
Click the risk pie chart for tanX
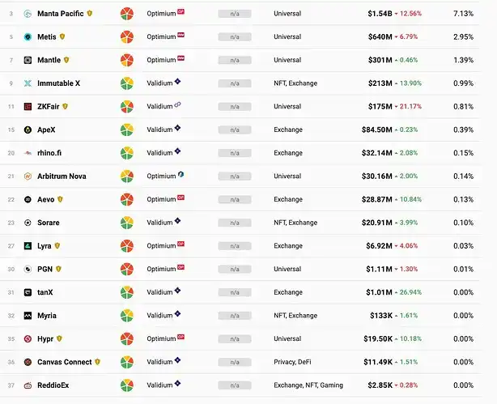(x=127, y=292)
